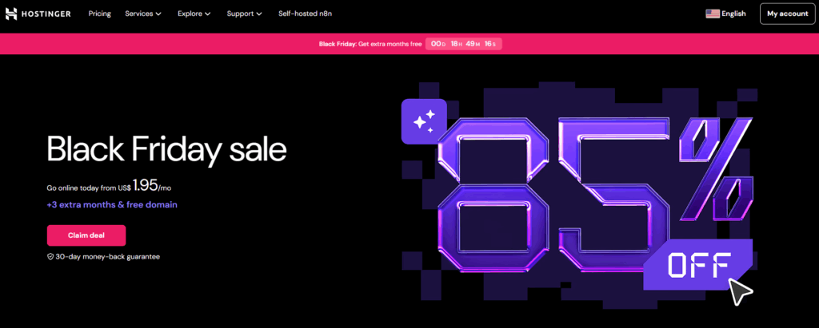Screen dimensions: 819x328
Task: Click the countdown timer in the banner
Action: 464,44
